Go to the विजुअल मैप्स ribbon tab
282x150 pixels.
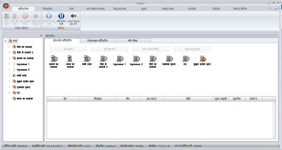tap(119, 9)
